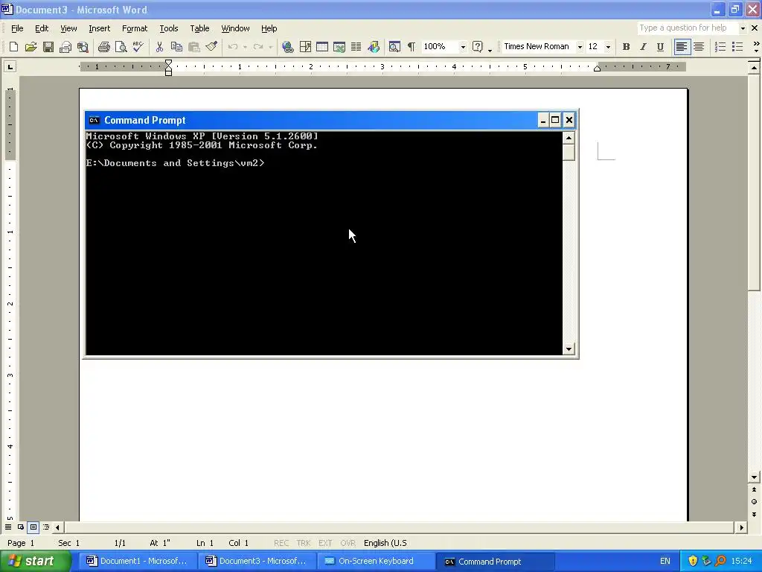Click EN language indicator in taskbar
Screen dimensions: 762x572
665,562
